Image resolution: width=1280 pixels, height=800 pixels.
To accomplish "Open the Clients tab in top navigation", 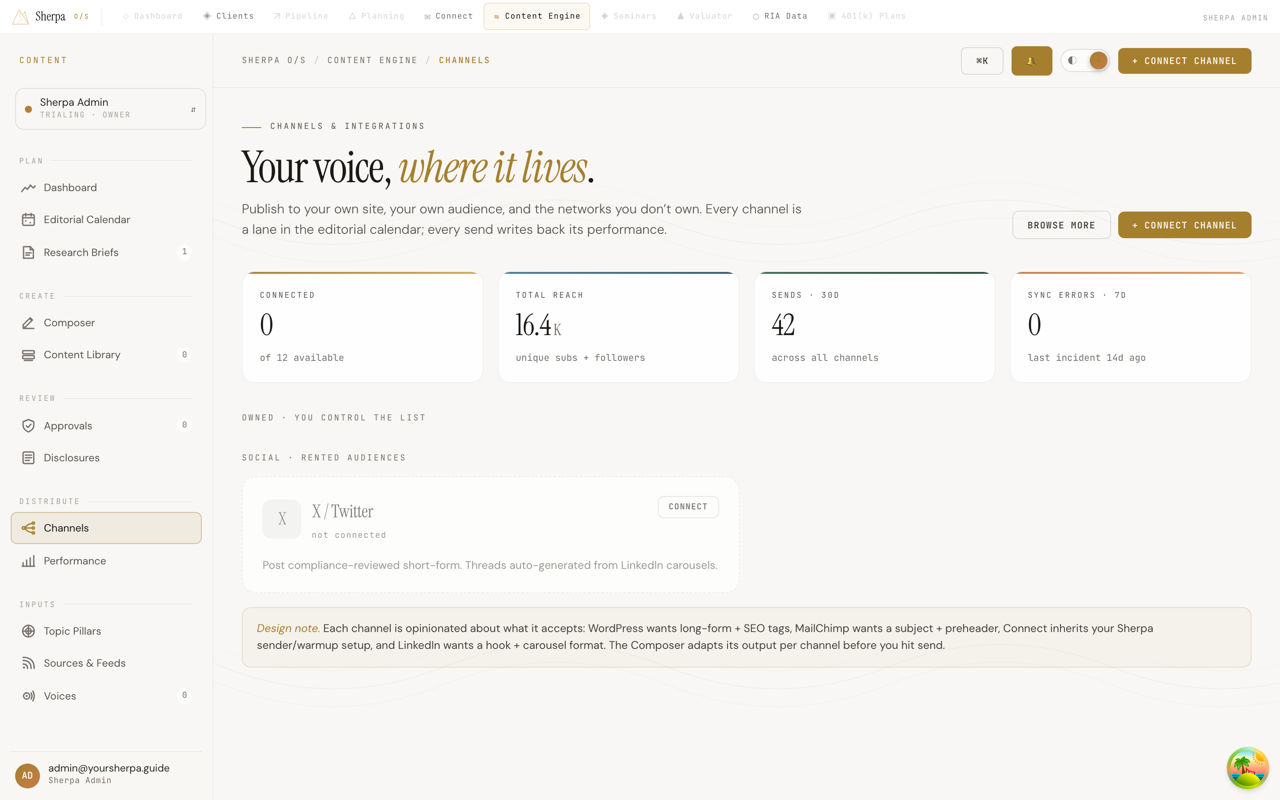I will pyautogui.click(x=228, y=16).
